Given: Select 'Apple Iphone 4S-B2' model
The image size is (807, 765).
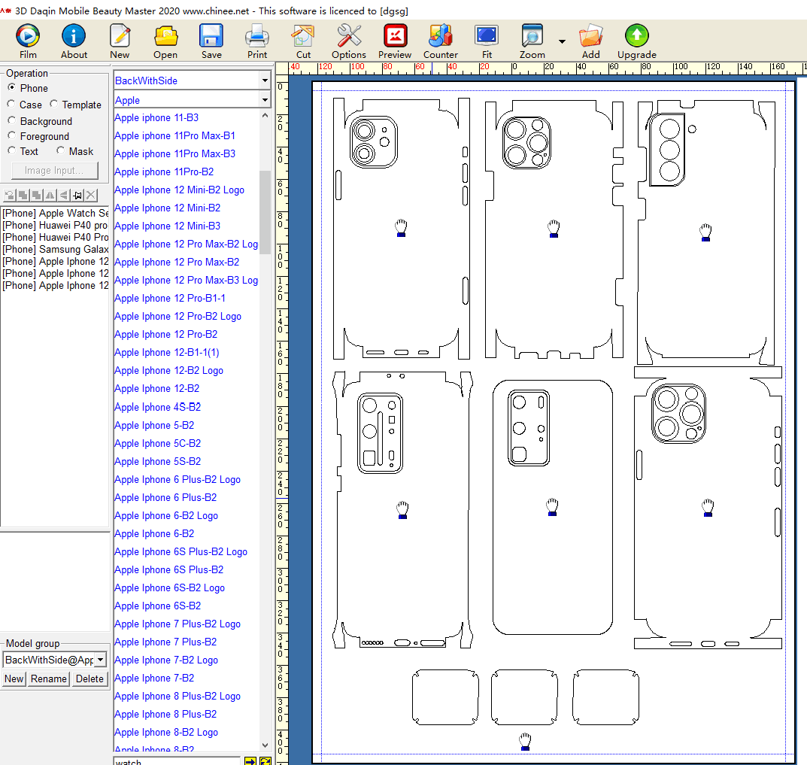Looking at the screenshot, I should pyautogui.click(x=157, y=407).
